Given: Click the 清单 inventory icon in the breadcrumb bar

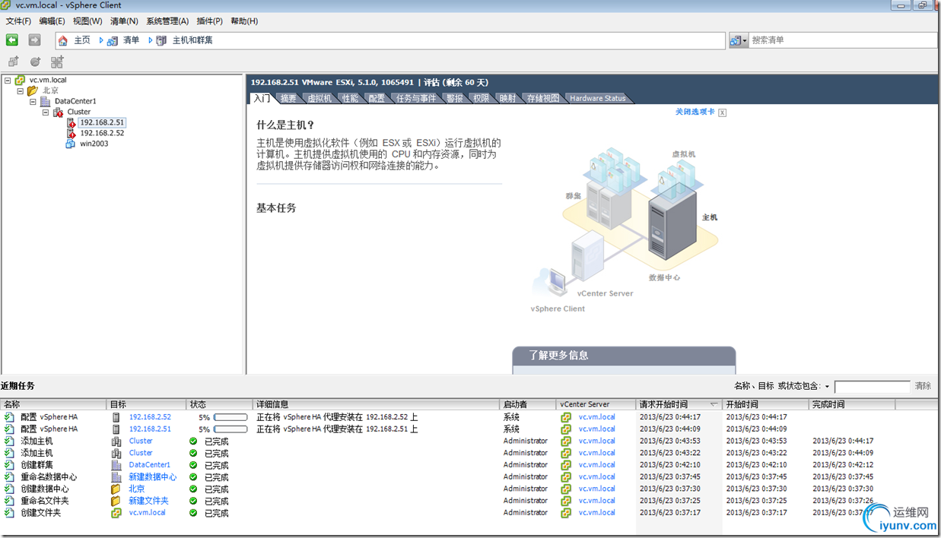Looking at the screenshot, I should (113, 40).
